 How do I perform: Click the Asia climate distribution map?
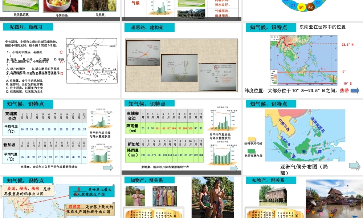coord(305,136)
